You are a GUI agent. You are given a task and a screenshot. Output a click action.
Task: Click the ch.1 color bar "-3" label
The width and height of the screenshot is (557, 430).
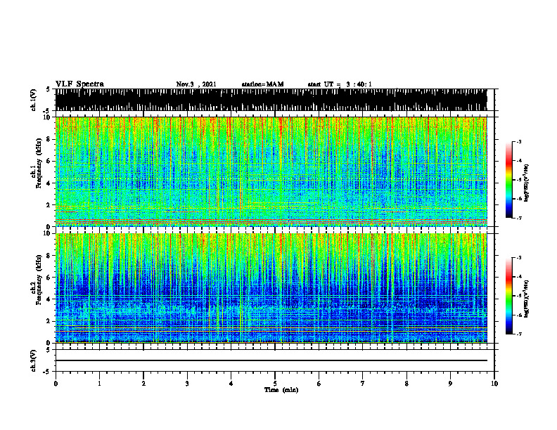519,141
